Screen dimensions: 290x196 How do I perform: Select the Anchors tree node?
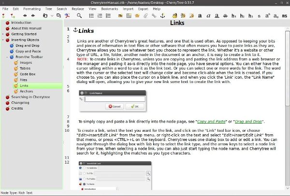[x=26, y=91]
